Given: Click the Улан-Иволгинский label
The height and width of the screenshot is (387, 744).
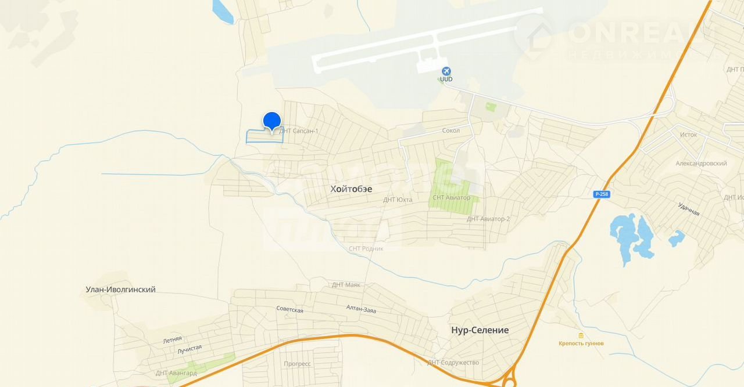Looking at the screenshot, I should 120,290.
